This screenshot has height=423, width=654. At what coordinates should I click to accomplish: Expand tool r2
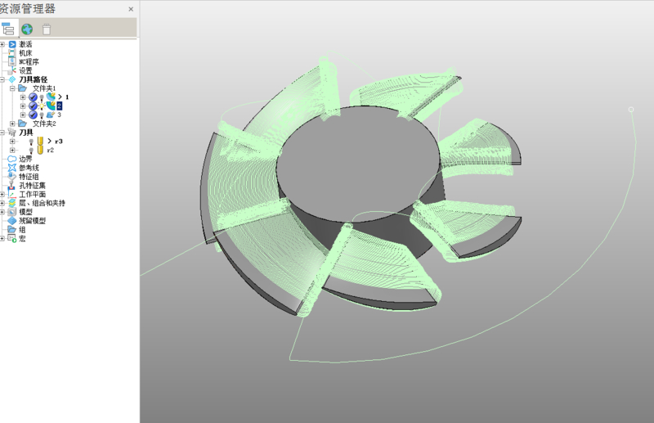click(x=12, y=151)
